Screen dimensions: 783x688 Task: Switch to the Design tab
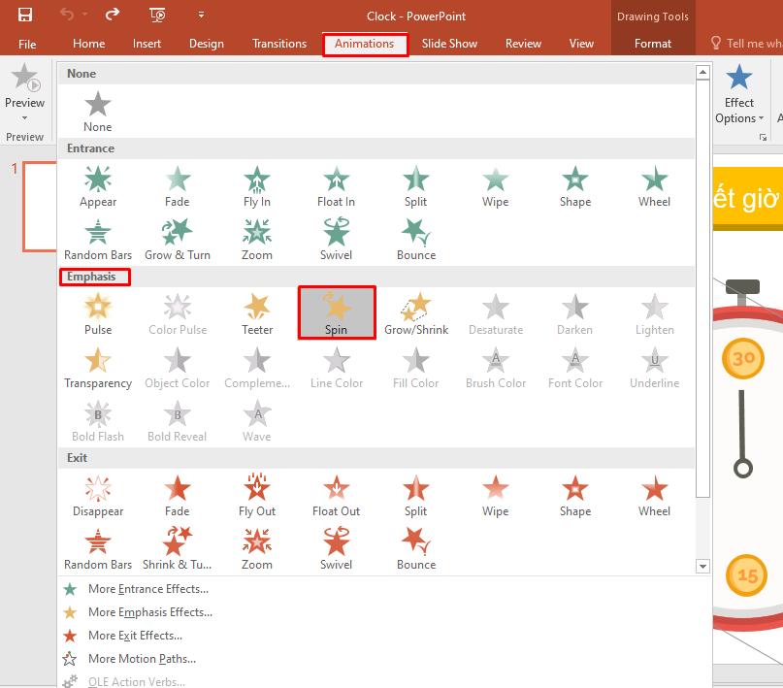[x=207, y=44]
